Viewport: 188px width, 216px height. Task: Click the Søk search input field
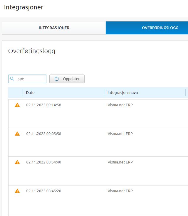click(27, 79)
